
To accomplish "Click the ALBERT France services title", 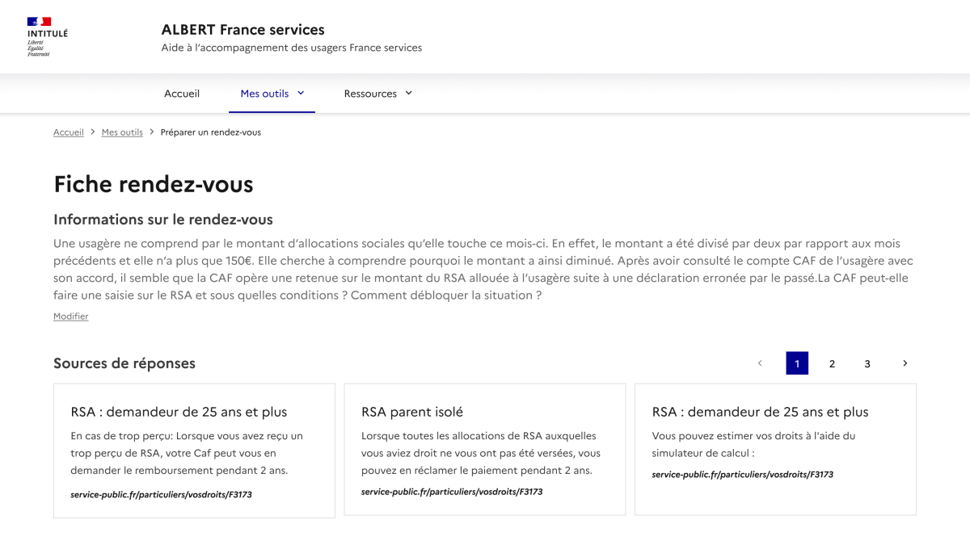I will pos(242,30).
